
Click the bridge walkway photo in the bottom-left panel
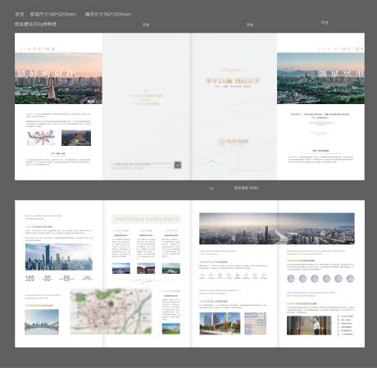coord(42,322)
